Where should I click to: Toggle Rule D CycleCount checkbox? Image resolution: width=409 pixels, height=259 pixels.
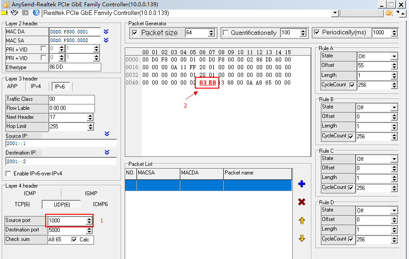351,239
